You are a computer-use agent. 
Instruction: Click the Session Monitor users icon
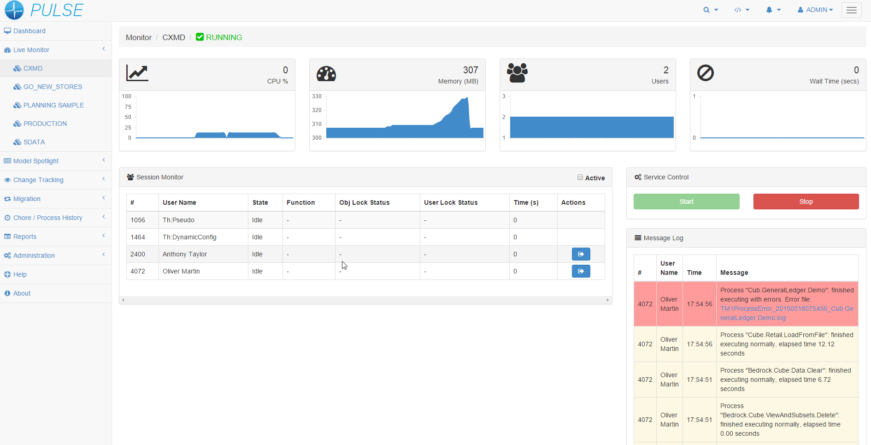click(130, 177)
